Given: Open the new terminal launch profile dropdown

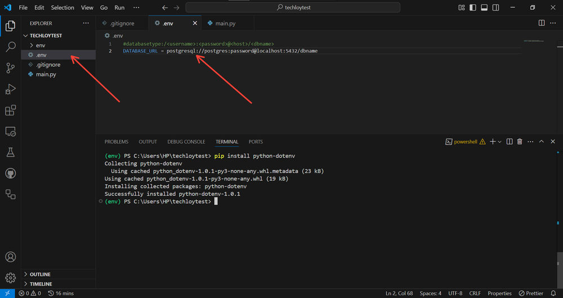Looking at the screenshot, I should [499, 142].
